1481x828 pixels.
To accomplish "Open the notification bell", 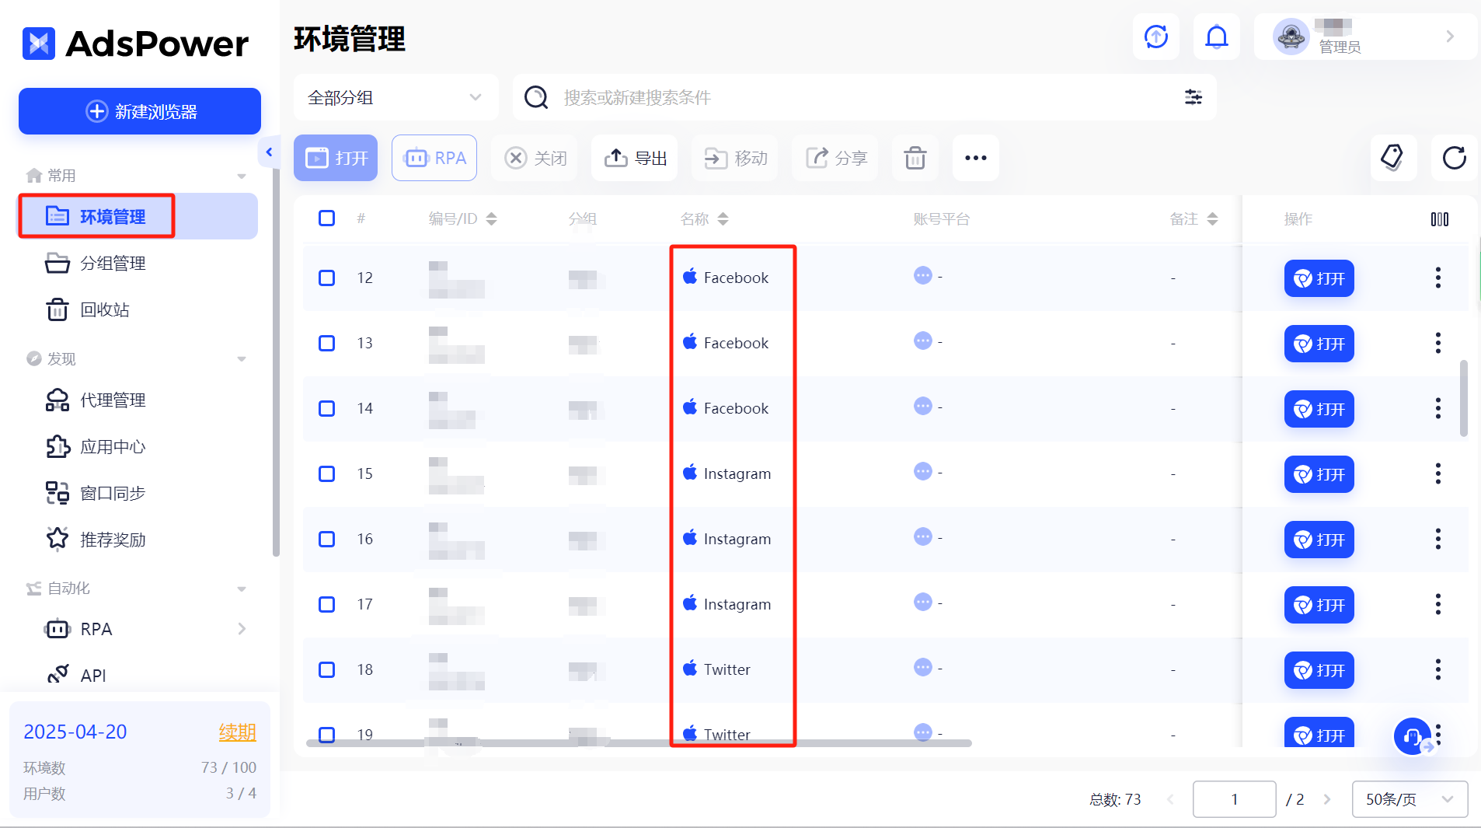I will pos(1216,37).
